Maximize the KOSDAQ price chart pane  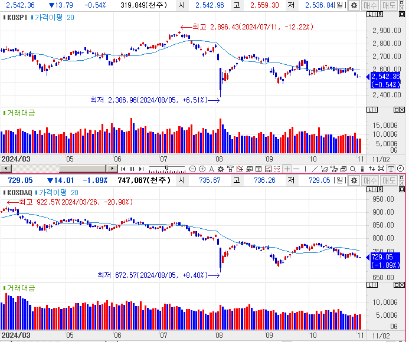(402, 189)
